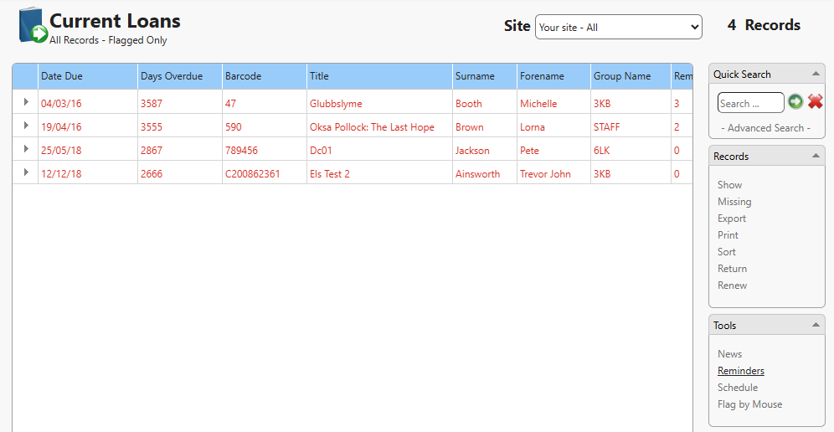Expand the Oksa Pollock loan row

click(26, 126)
